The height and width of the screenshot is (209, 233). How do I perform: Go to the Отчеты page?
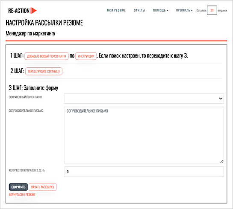tap(139, 10)
